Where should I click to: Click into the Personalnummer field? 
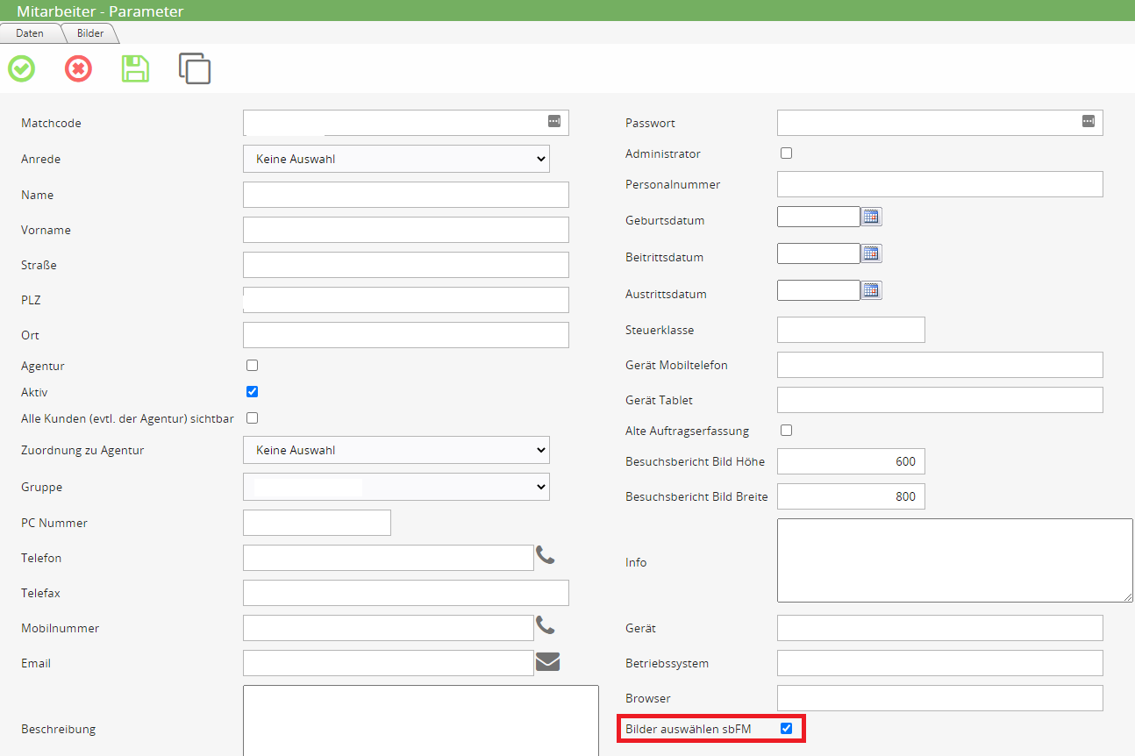(x=940, y=184)
